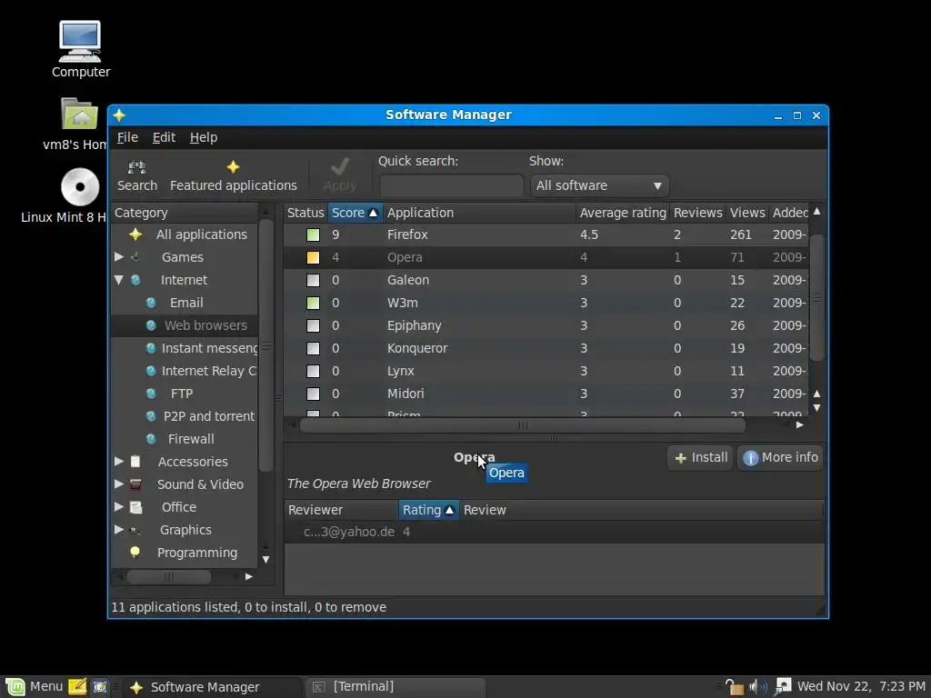Switch to the Terminal taskbar window
This screenshot has width=931, height=698.
[x=395, y=687]
